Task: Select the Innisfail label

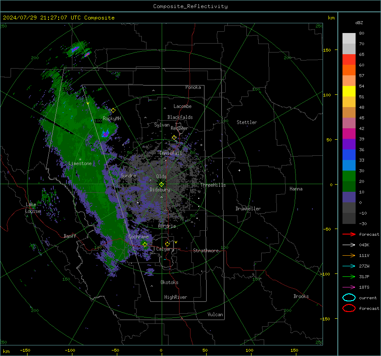Action: (x=171, y=153)
